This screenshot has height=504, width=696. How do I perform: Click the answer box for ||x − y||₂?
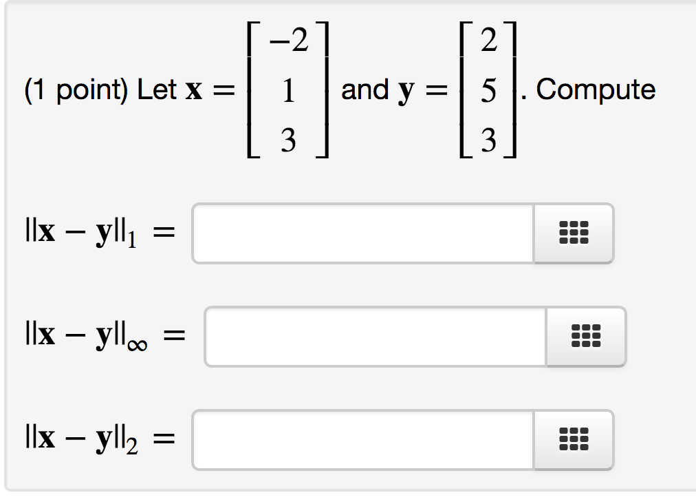click(363, 439)
